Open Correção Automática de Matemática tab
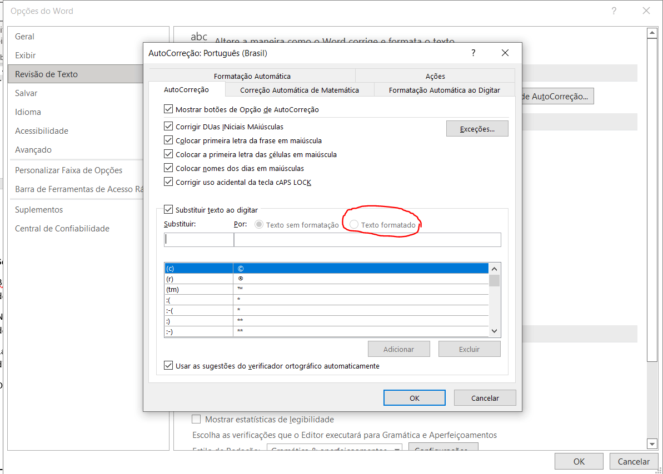Screen dimensions: 663x474 click(300, 90)
